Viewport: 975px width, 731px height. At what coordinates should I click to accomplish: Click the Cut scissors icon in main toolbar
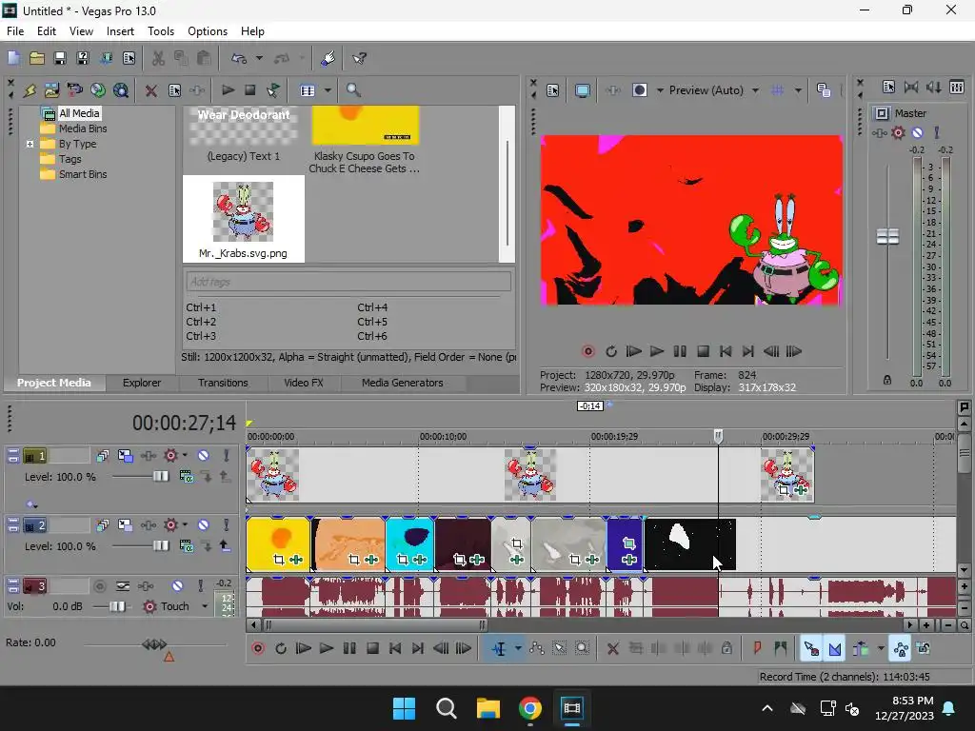(159, 58)
